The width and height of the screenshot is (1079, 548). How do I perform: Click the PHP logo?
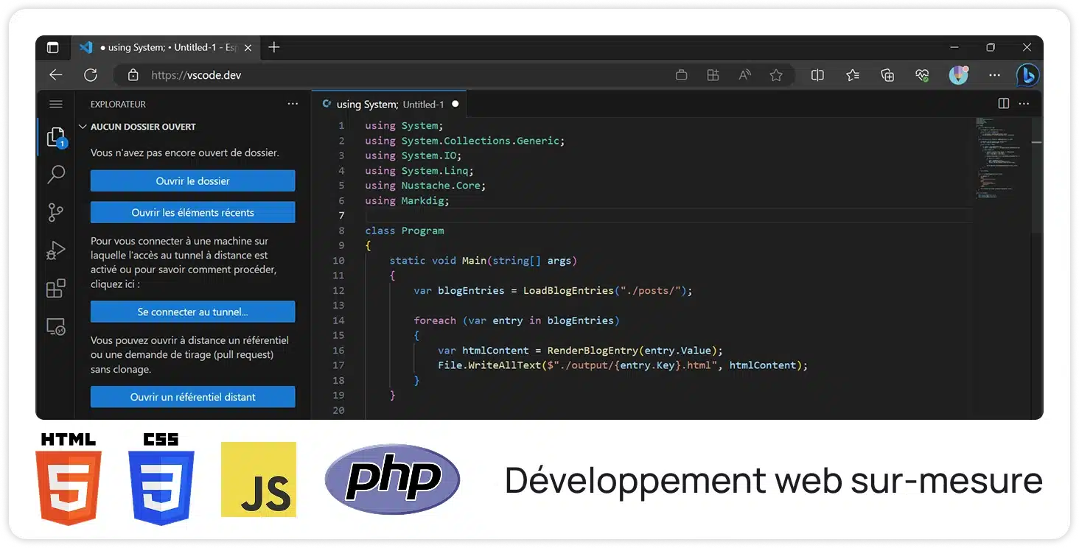(x=392, y=479)
